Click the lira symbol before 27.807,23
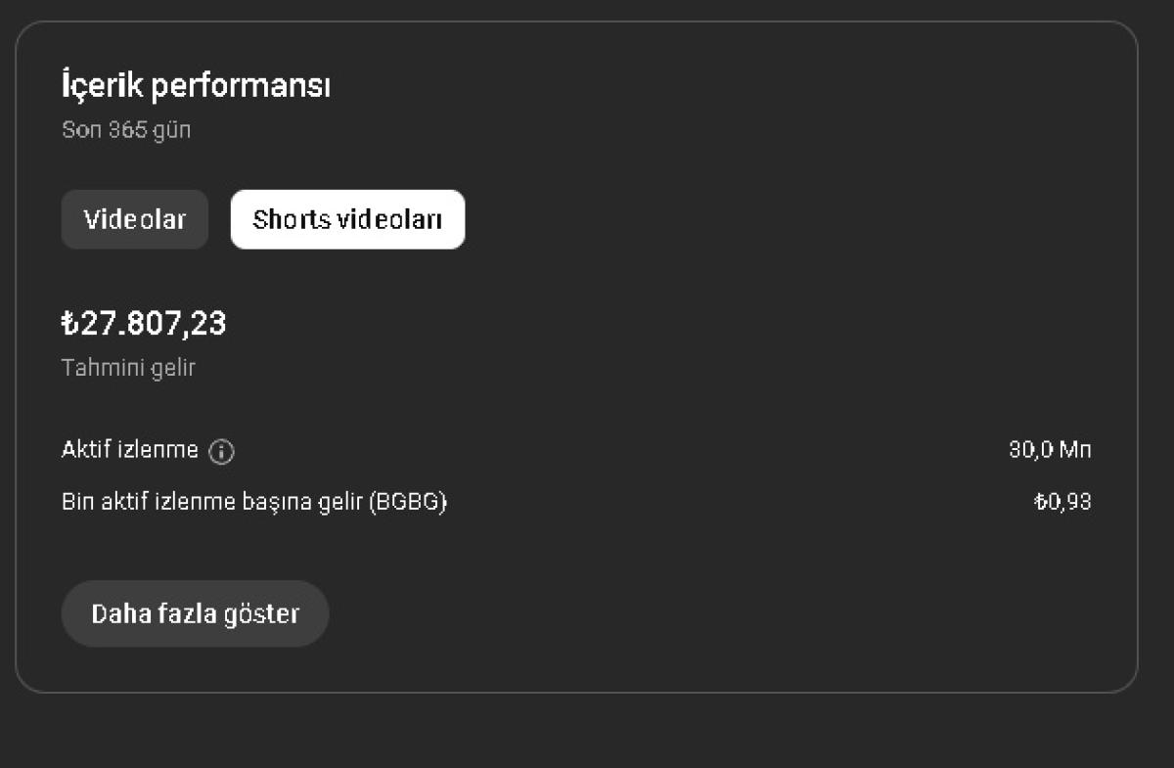Screen dimensions: 1174x768 click(x=69, y=323)
